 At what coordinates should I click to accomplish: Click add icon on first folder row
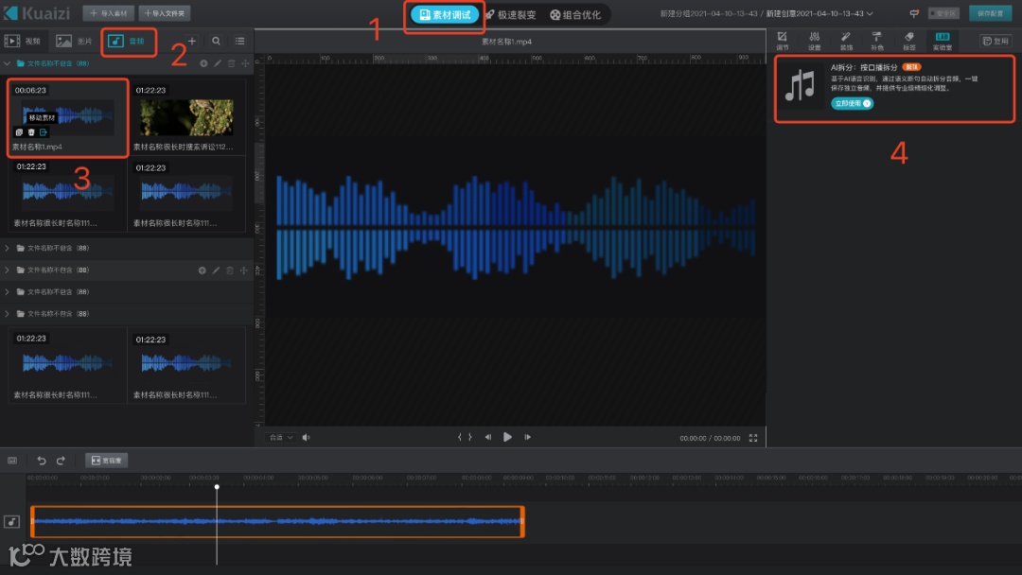(203, 63)
